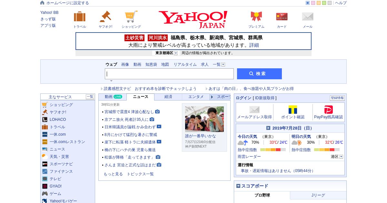The image size is (387, 203).
Task: Select the 画像 search category
Action: [125, 64]
